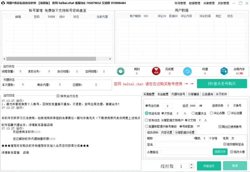Tick the 修改头像 checkbox
Viewport: 250px width, 172px height.
[232, 152]
